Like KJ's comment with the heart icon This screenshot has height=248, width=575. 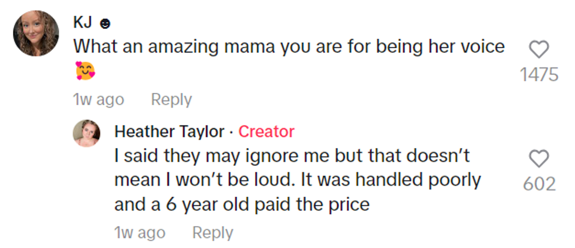[539, 49]
